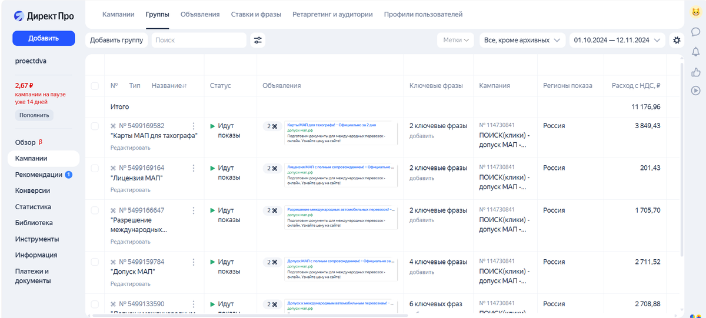Click the green play status icon for "Карты МАП"

(213, 126)
